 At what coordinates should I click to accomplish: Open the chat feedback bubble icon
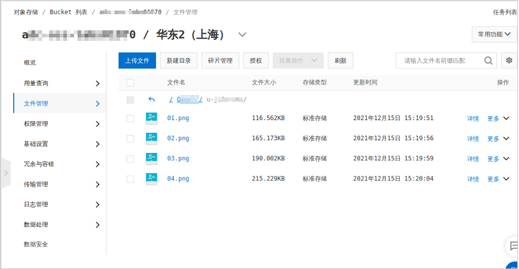click(x=513, y=246)
